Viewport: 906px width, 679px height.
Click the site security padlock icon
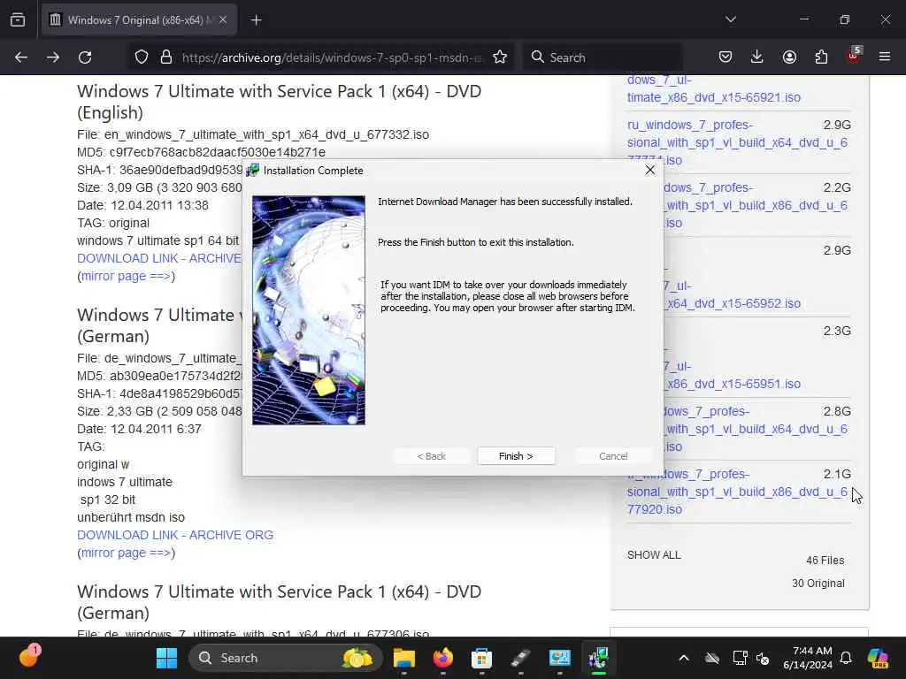click(166, 57)
